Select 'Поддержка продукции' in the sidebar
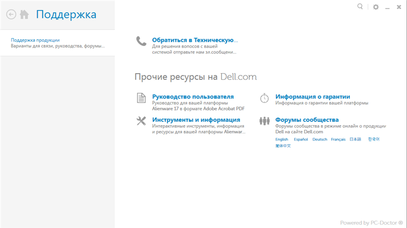The height and width of the screenshot is (228, 407). (x=35, y=40)
